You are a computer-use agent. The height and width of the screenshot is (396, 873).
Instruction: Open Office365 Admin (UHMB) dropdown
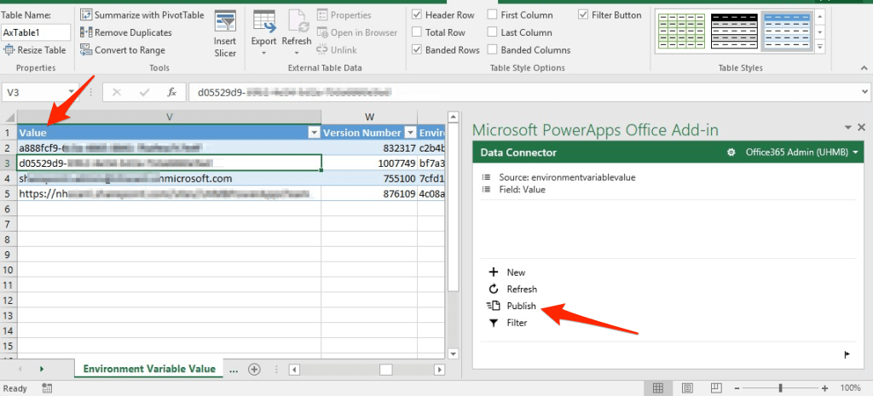pos(801,152)
